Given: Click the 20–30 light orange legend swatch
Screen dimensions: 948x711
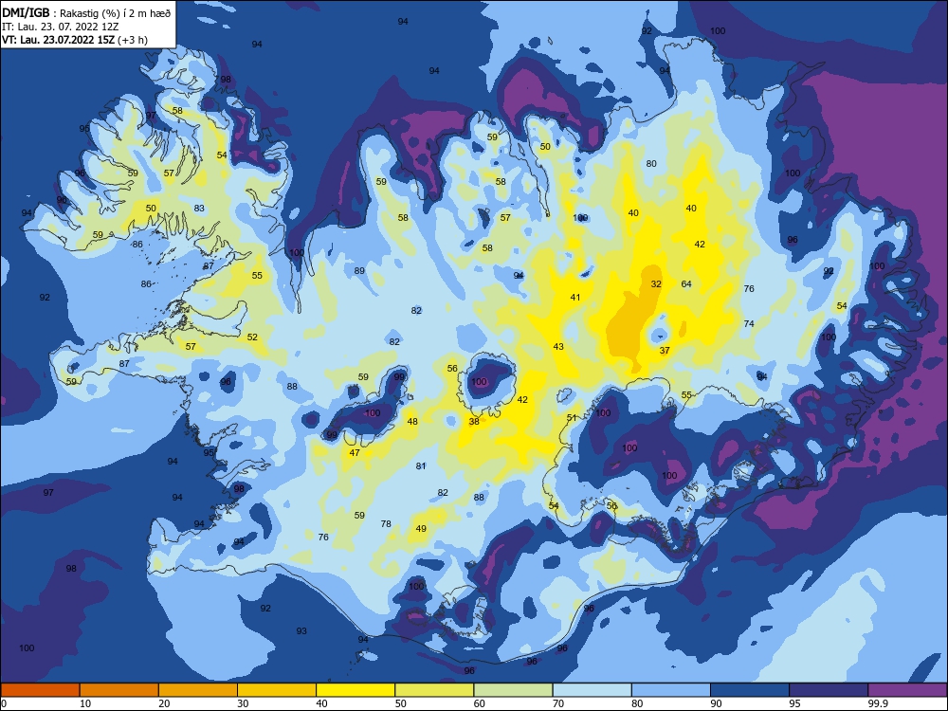Looking at the screenshot, I should pos(198,690).
